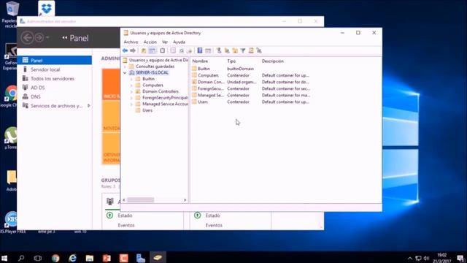
Task: Click the blue Back arrow in Active Directory toolbar
Action: point(125,50)
